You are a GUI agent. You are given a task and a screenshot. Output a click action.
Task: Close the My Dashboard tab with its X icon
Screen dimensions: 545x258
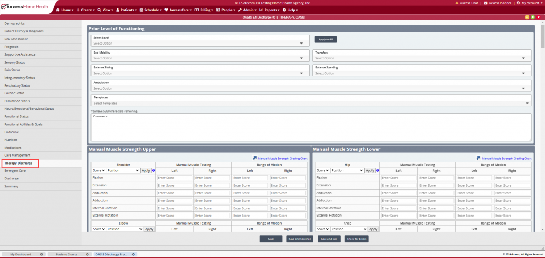(42, 254)
